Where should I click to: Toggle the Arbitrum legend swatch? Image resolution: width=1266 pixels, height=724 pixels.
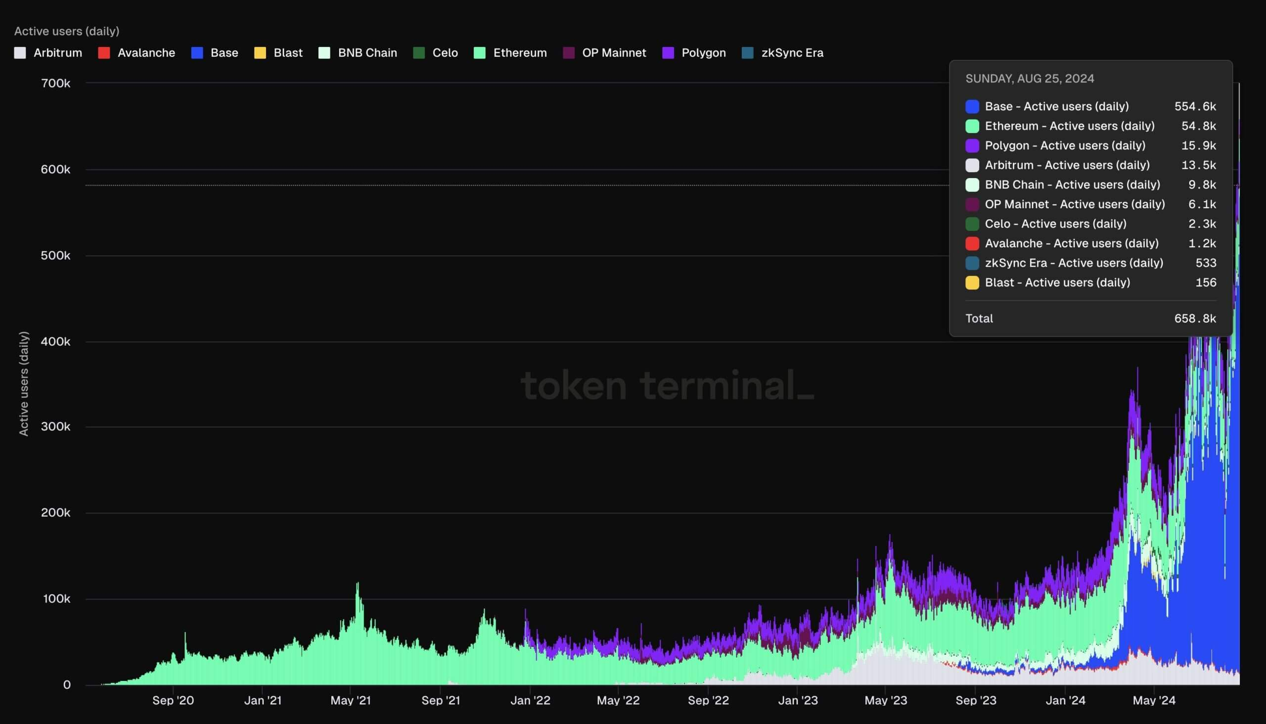click(x=20, y=53)
